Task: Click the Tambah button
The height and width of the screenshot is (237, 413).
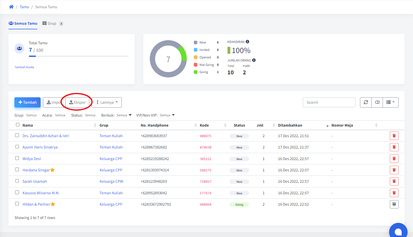Action: click(28, 102)
